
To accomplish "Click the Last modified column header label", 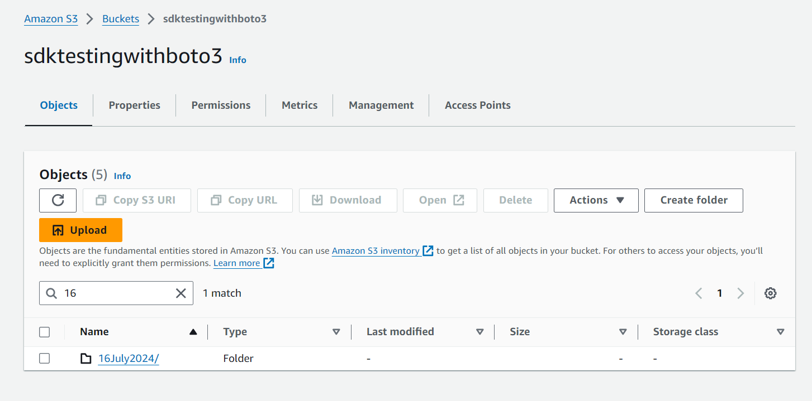I will 400,332.
